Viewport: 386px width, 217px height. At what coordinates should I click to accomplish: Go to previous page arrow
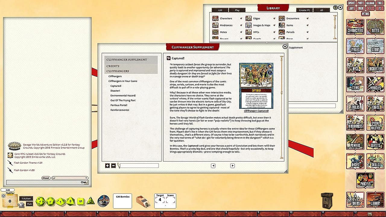pyautogui.click(x=213, y=166)
